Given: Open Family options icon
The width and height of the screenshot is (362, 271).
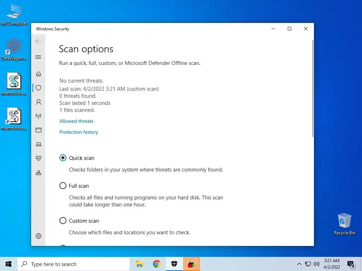Looking at the screenshot, I should tap(38, 173).
